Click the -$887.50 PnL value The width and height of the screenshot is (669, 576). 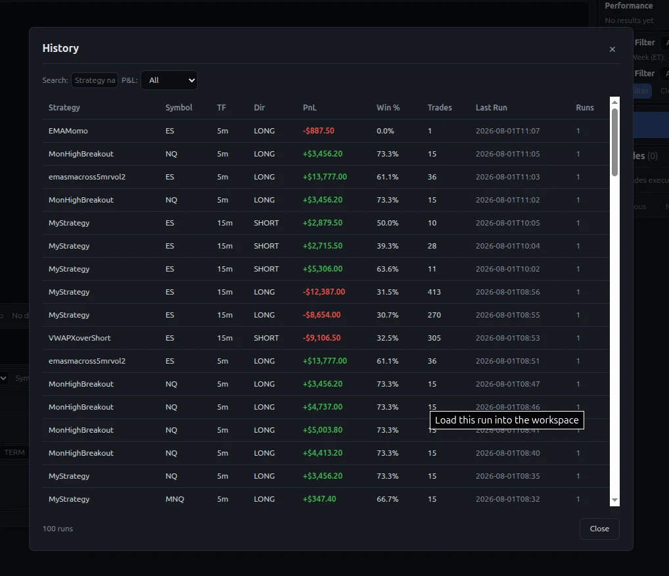(x=318, y=131)
